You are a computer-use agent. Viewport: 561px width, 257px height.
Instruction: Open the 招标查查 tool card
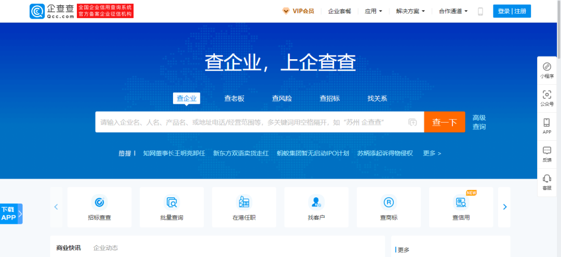tap(99, 207)
